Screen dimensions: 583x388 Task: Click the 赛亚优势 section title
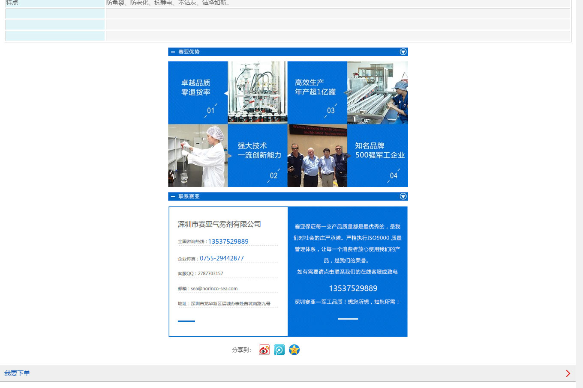(189, 52)
